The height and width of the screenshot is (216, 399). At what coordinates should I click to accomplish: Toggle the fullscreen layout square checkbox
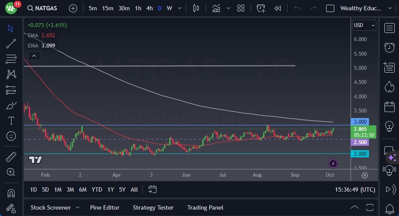(x=330, y=8)
